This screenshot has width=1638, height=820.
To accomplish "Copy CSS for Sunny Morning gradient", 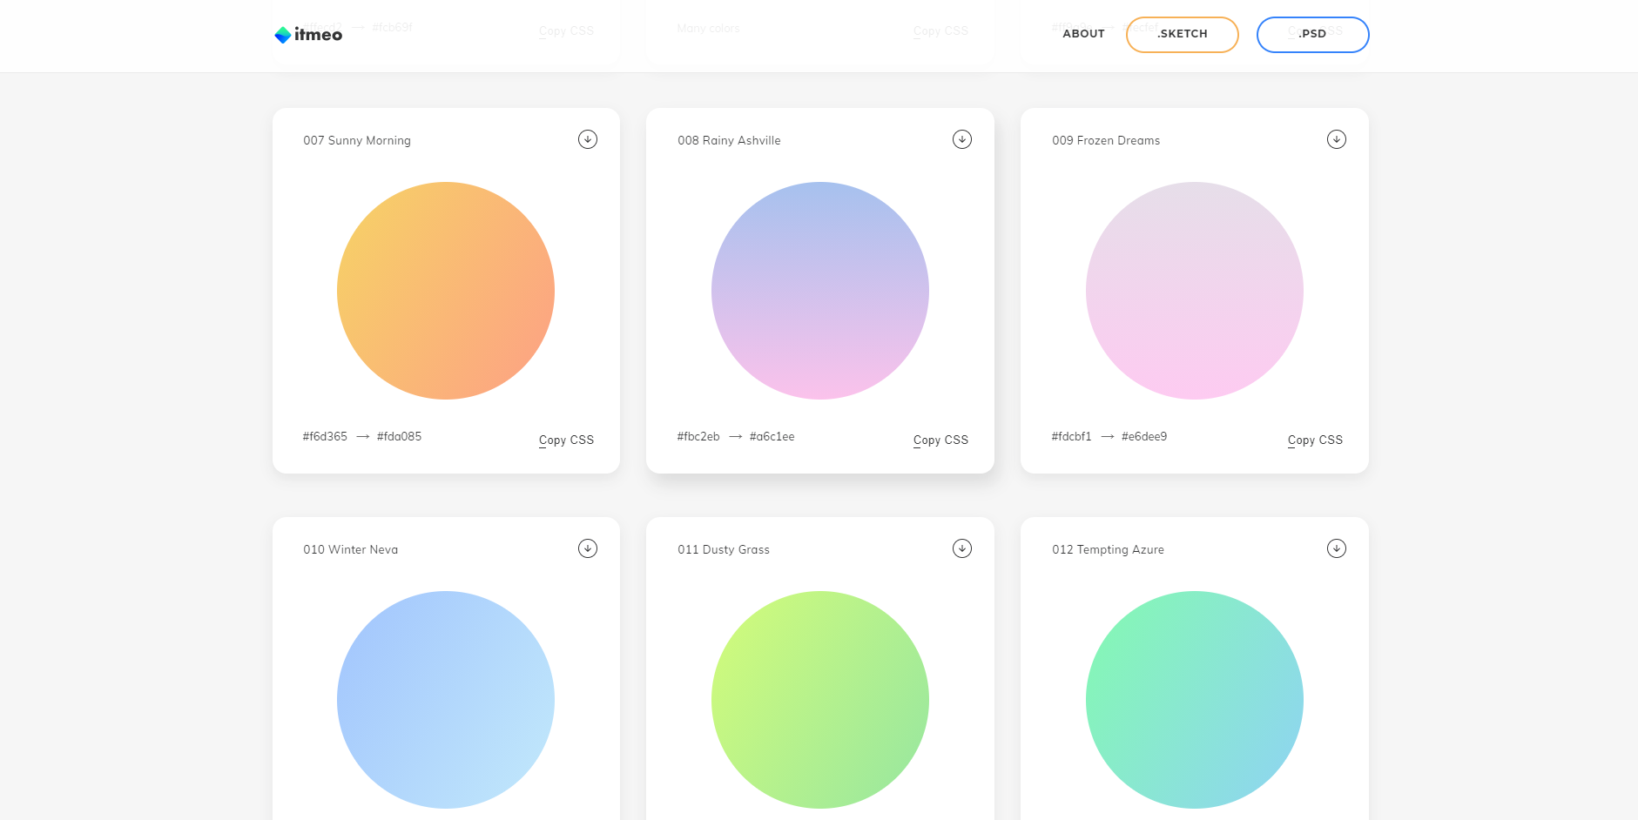I will point(566,440).
